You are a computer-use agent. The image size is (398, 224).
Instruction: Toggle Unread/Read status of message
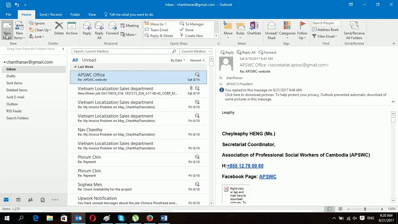271,30
